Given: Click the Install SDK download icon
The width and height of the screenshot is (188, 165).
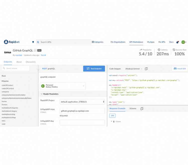Looking at the screenshot, I should [x=175, y=69].
